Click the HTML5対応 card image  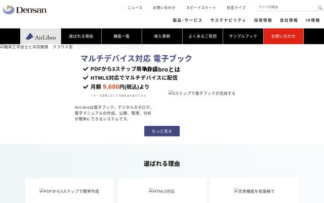162,191
